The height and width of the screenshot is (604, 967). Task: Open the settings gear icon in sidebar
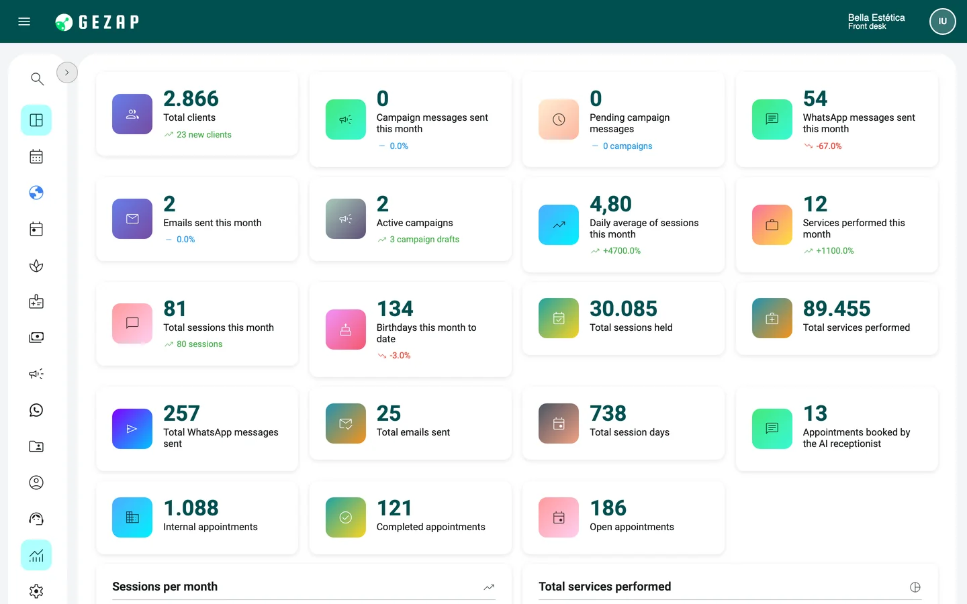(36, 591)
